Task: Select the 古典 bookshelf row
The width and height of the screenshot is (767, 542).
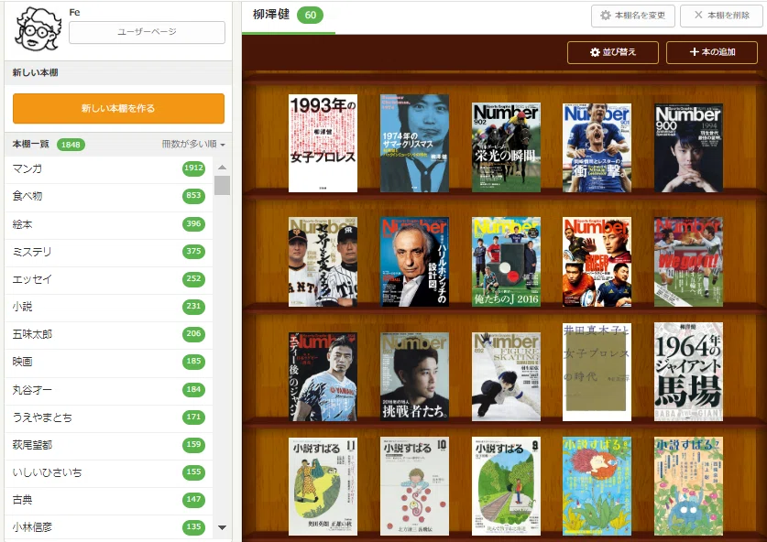Action: tap(109, 500)
